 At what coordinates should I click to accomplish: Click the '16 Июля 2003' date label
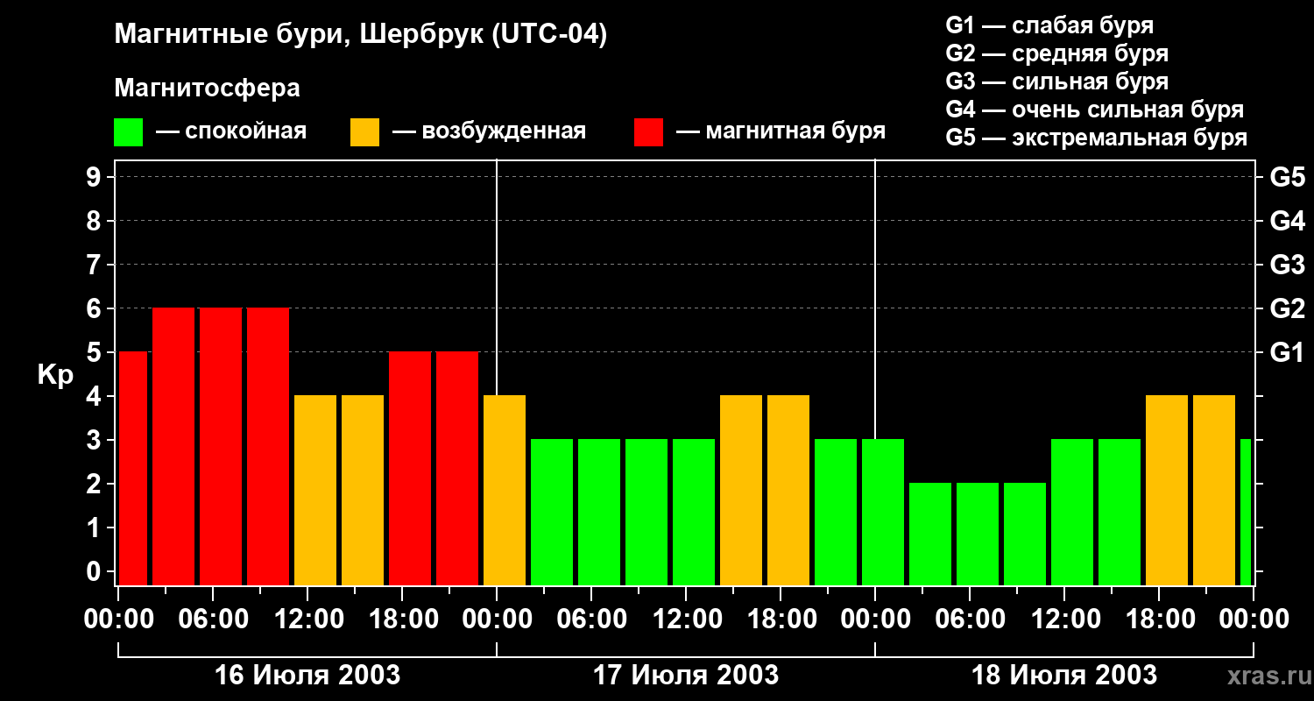tap(307, 676)
